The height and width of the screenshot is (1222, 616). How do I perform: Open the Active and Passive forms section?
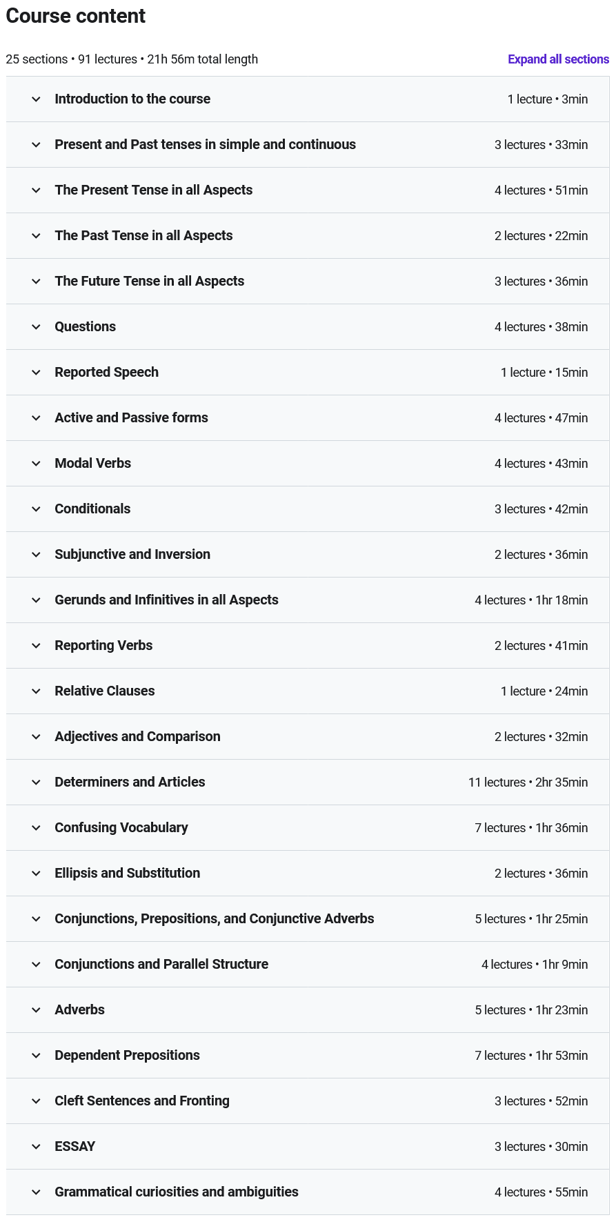tap(131, 418)
